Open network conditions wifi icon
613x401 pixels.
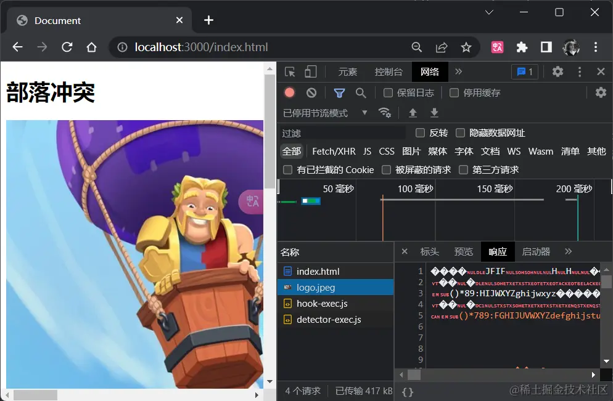point(385,113)
